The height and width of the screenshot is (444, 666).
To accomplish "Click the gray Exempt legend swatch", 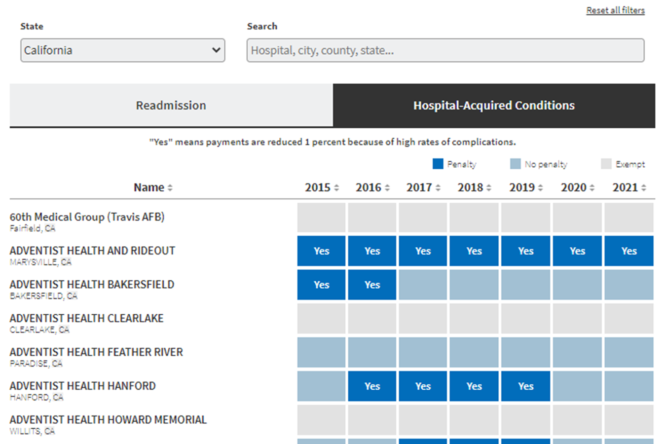I will click(606, 164).
